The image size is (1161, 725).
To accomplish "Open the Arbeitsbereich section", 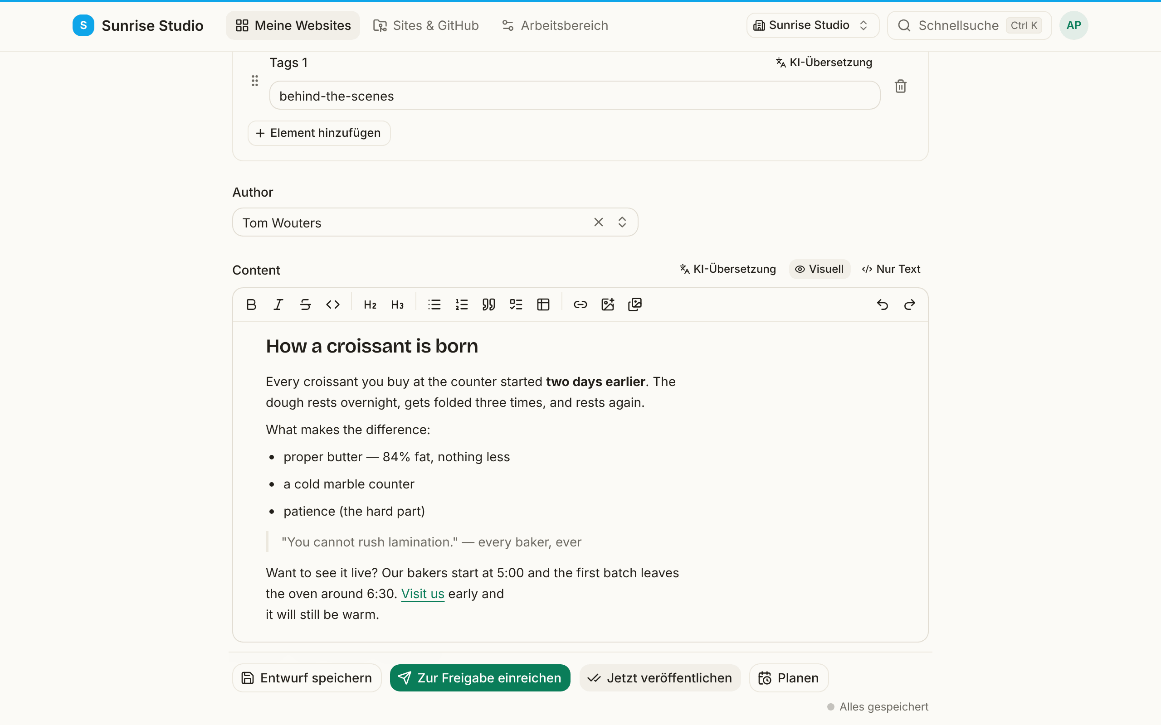I will click(x=555, y=25).
